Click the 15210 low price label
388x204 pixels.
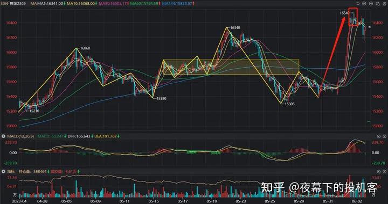34,111
